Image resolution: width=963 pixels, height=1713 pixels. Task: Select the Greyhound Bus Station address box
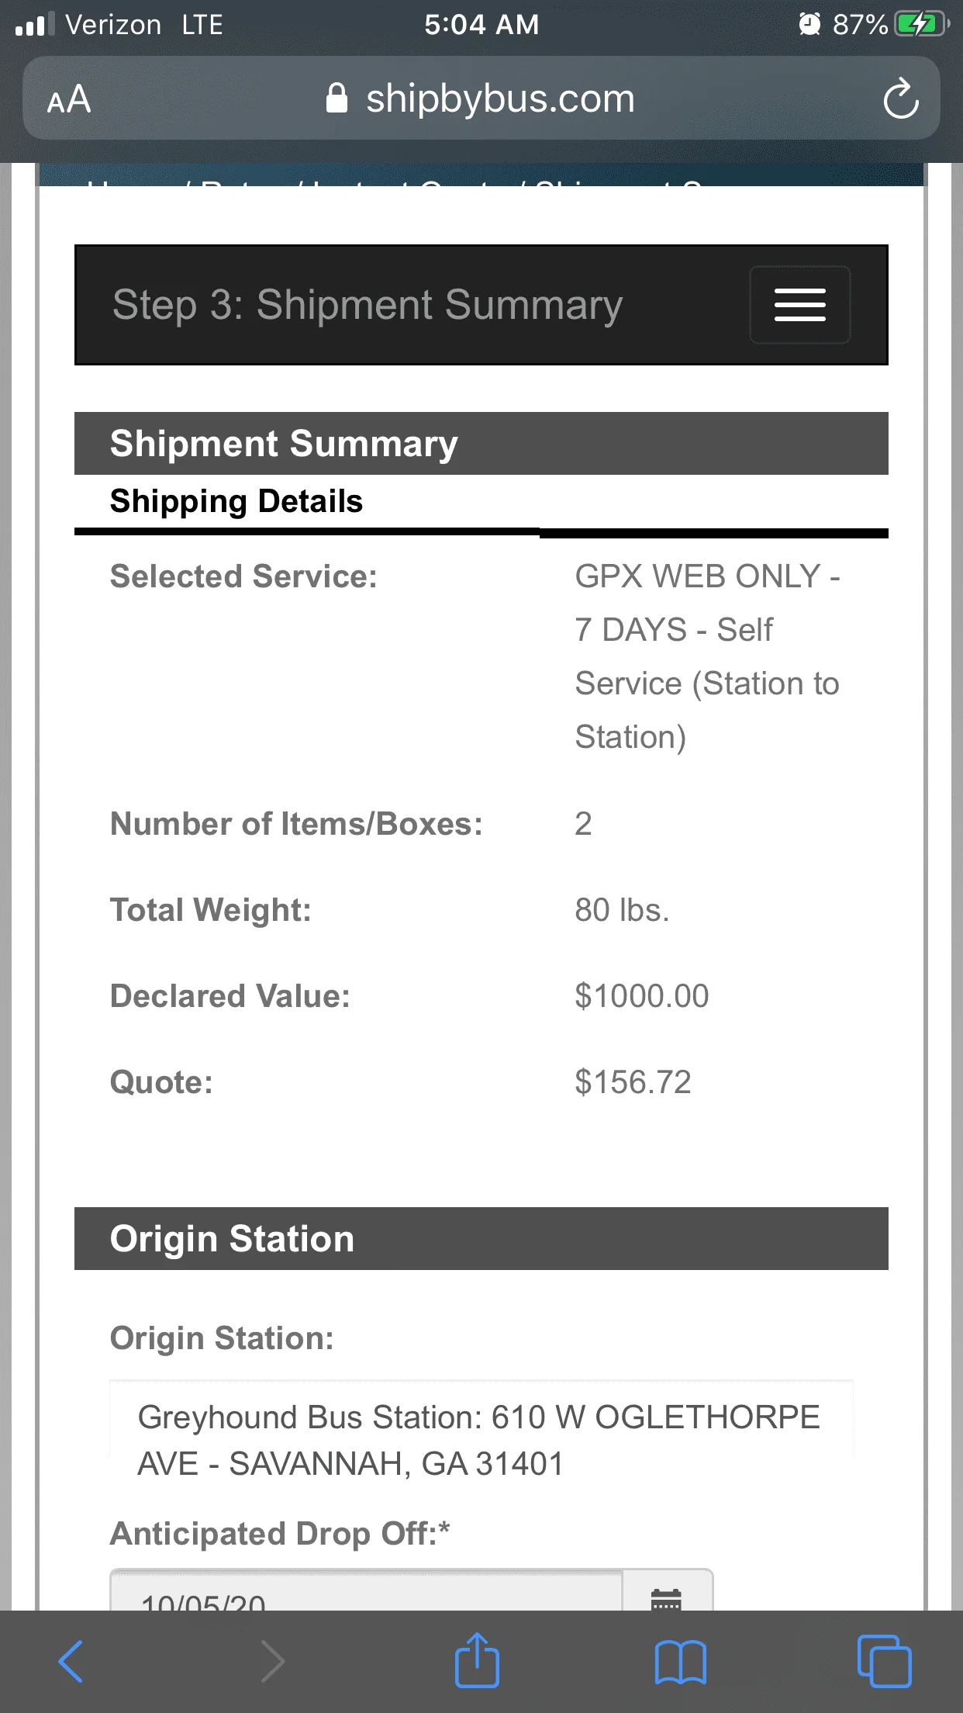pos(481,1441)
